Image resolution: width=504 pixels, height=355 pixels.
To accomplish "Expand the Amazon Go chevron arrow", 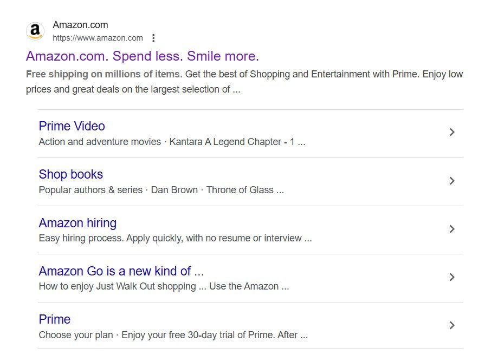I will [x=452, y=277].
